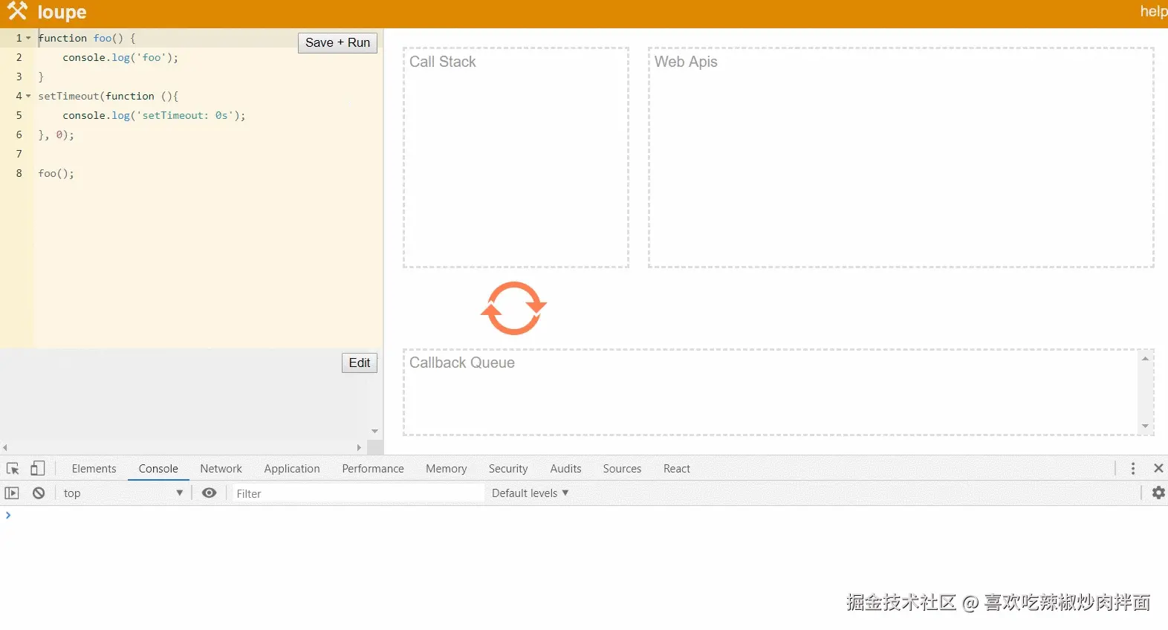Viewport: 1168px width, 630px height.
Task: Click editor horizontal scrollbar left arrow
Action: tap(5, 448)
